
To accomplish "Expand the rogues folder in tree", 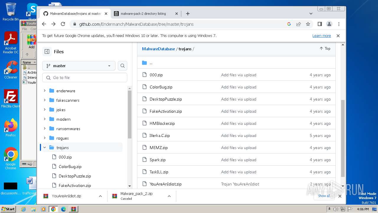I will point(45,138).
